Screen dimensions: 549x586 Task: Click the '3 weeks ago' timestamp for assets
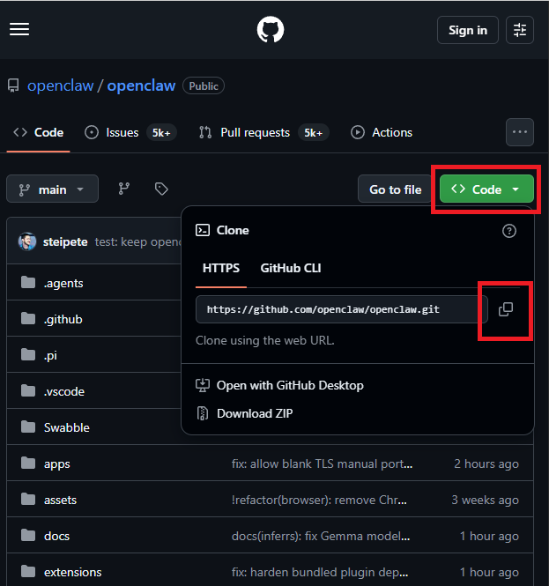(x=485, y=500)
